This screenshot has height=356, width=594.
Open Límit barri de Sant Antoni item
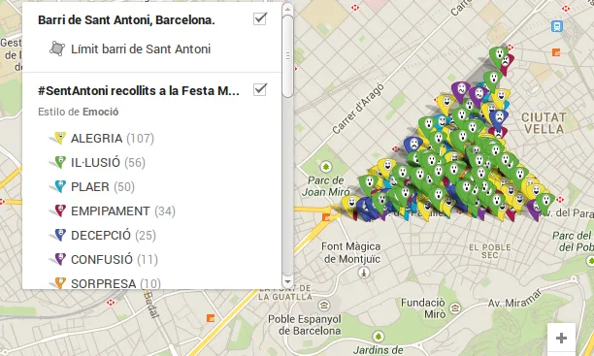tap(141, 49)
